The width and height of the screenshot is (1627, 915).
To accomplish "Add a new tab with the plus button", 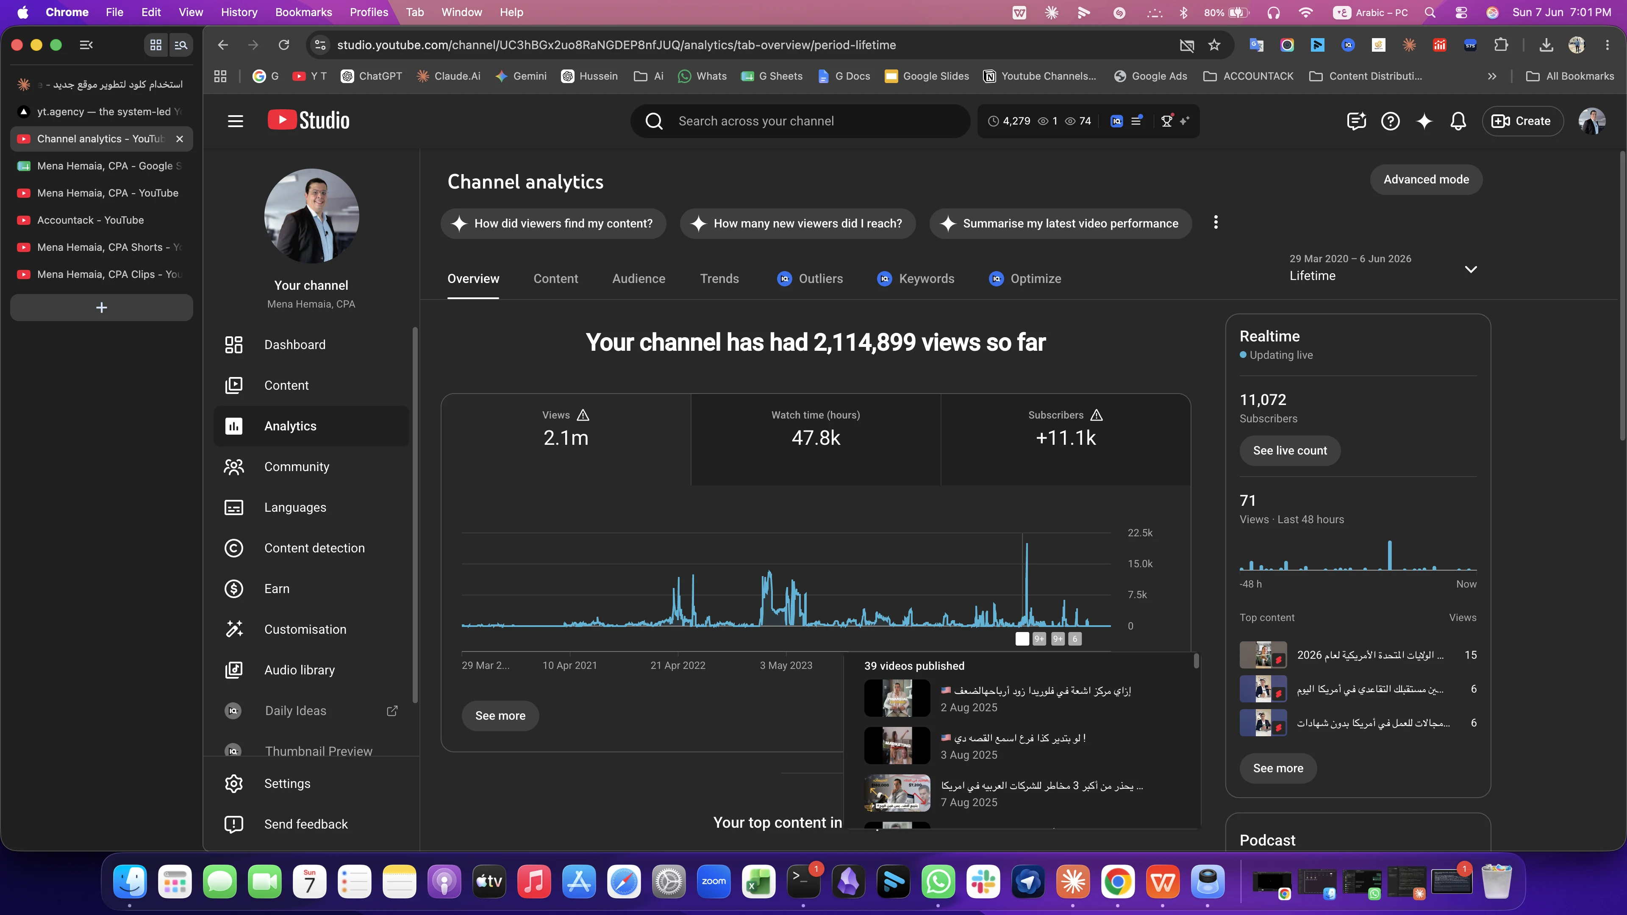I will pos(102,308).
